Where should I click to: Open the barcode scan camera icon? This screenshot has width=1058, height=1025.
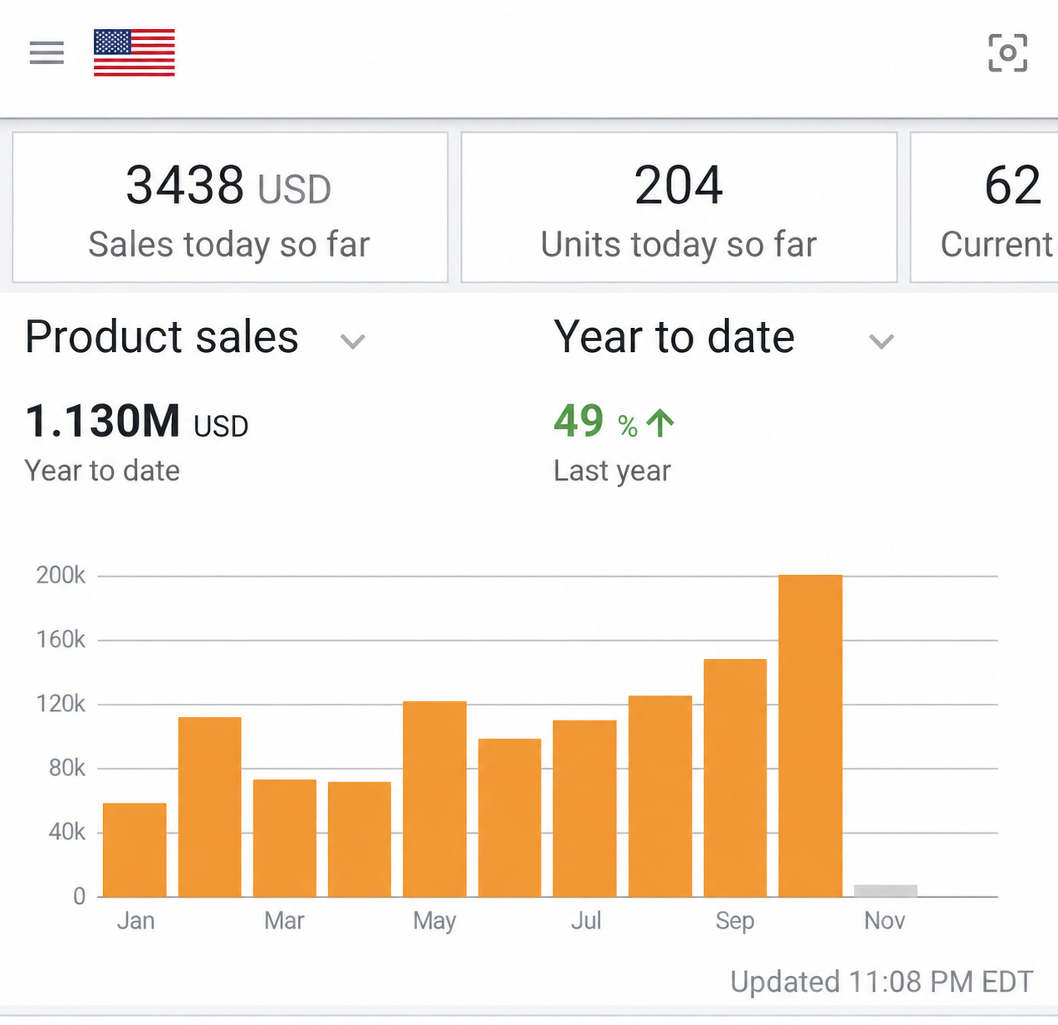[1007, 53]
